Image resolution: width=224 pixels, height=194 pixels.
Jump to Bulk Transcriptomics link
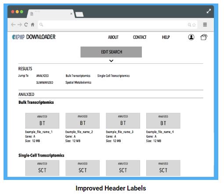click(x=78, y=76)
